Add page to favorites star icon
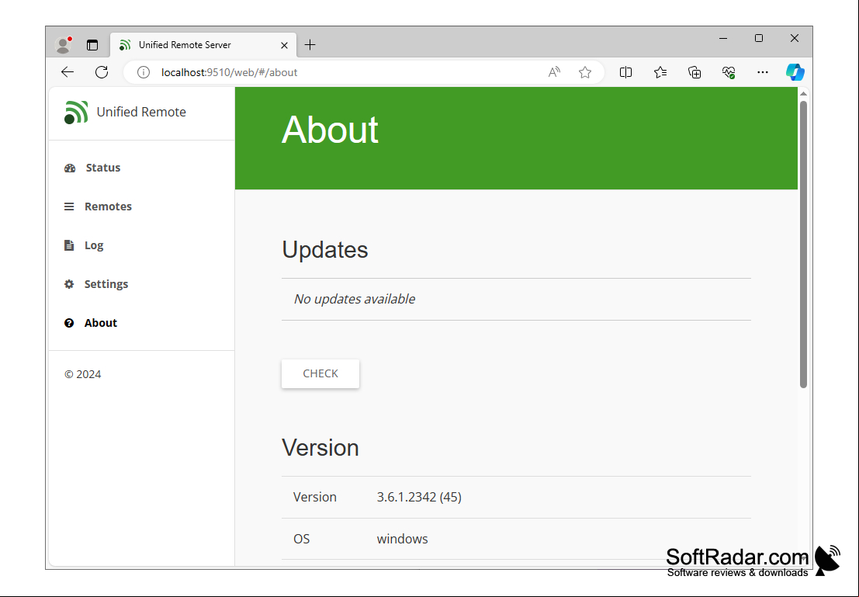This screenshot has width=859, height=597. click(585, 72)
